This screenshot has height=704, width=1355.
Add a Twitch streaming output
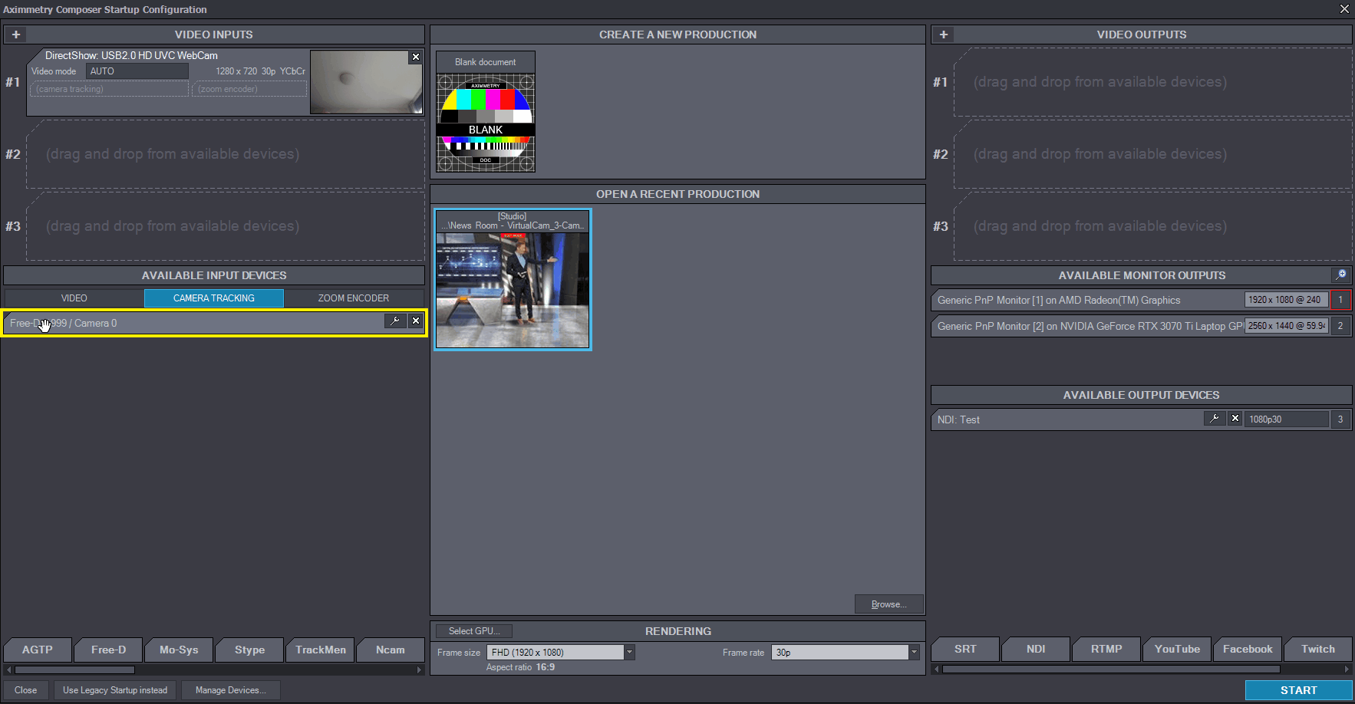[x=1318, y=649]
